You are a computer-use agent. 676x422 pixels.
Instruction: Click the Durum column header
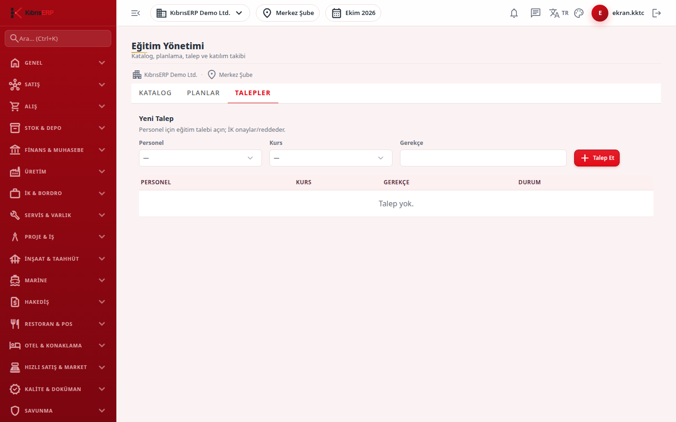point(530,182)
